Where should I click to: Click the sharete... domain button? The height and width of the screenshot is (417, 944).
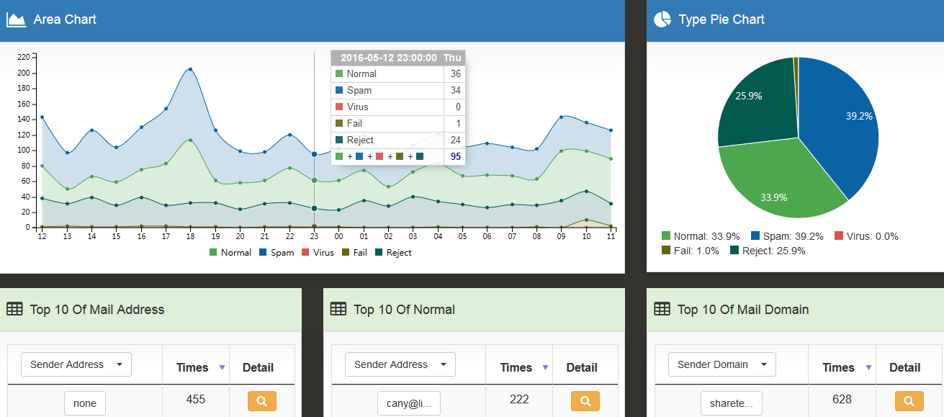[x=731, y=403]
